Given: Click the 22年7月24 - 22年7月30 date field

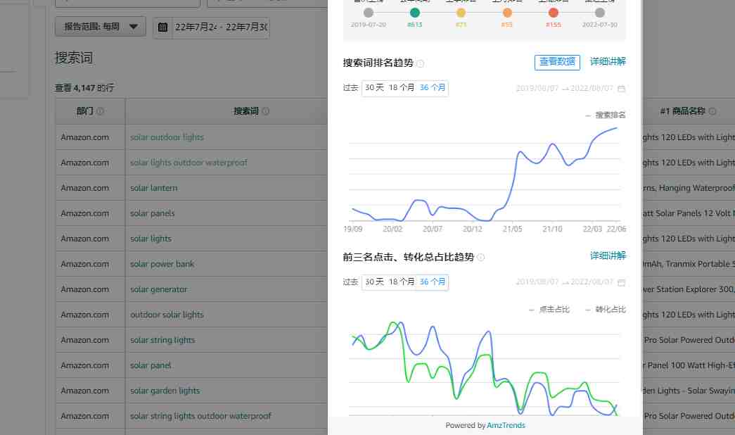Looking at the screenshot, I should coord(221,27).
